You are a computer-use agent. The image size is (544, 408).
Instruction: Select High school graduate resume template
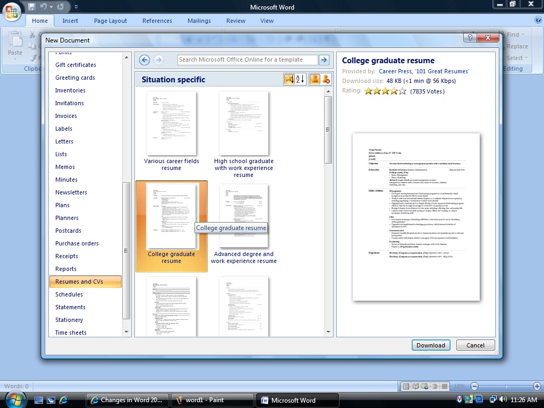click(x=243, y=134)
